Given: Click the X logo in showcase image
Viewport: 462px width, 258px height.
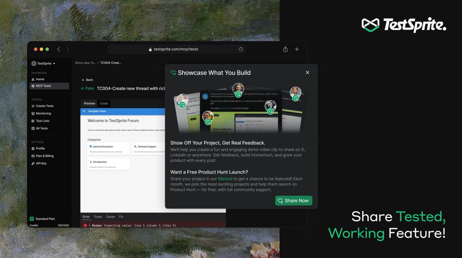Looking at the screenshot, I should point(205,96).
